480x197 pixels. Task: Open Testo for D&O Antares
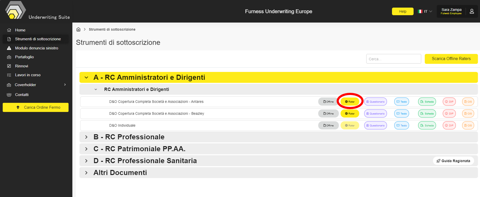(401, 102)
